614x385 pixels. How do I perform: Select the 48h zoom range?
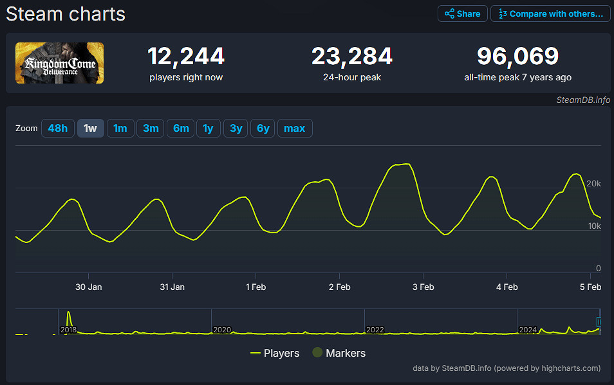pyautogui.click(x=57, y=129)
